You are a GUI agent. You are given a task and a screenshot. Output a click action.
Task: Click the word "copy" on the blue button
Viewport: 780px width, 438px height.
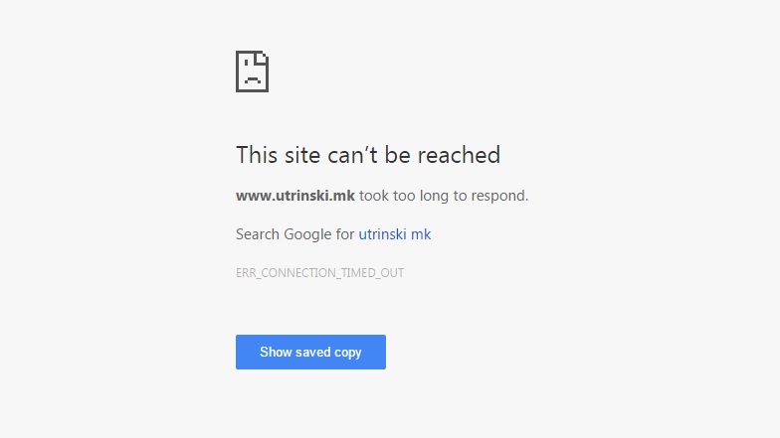click(x=348, y=352)
